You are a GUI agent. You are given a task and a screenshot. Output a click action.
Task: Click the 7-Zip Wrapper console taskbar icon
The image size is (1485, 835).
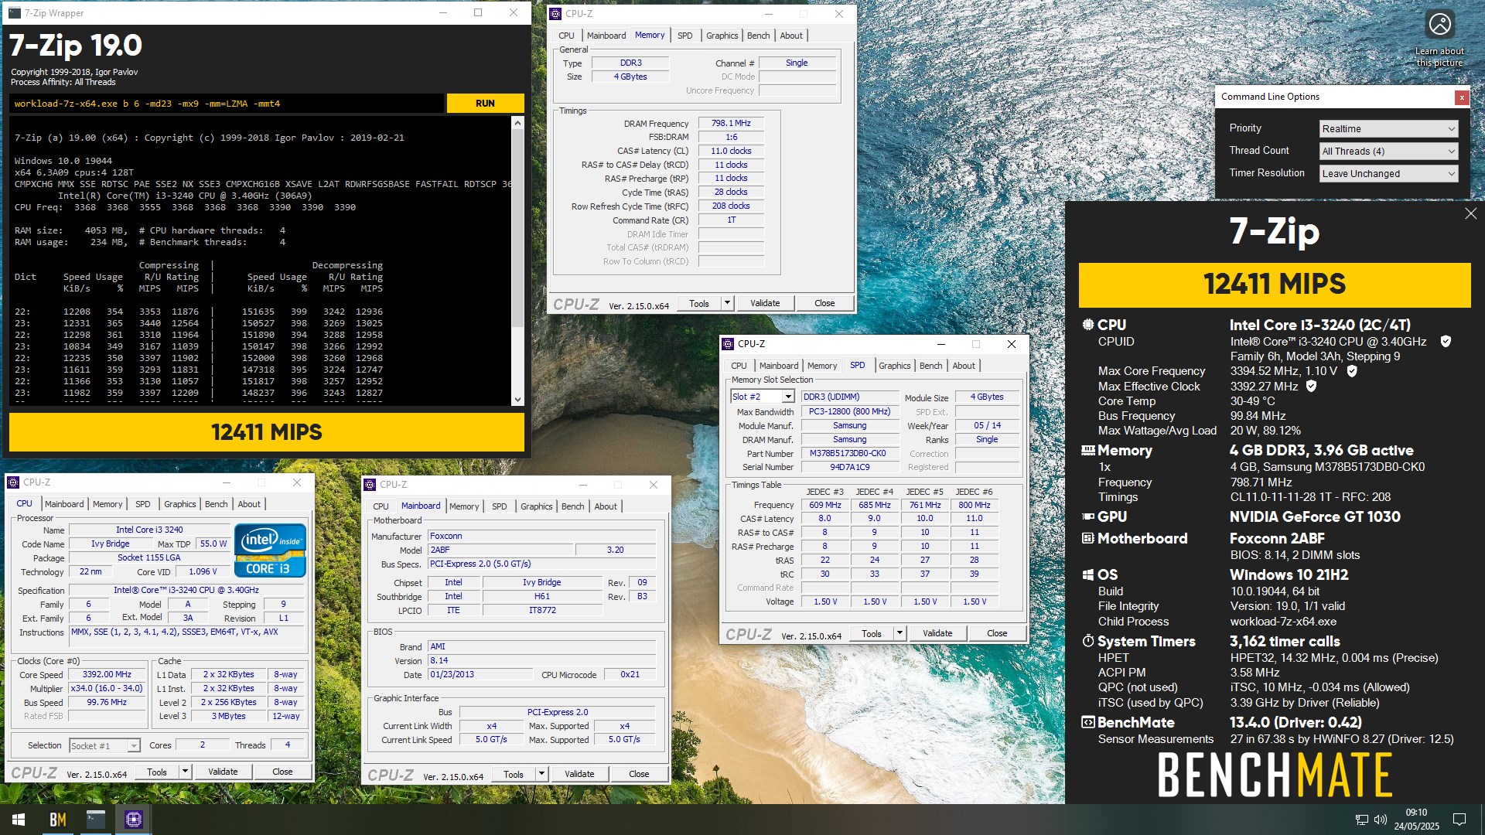click(96, 820)
